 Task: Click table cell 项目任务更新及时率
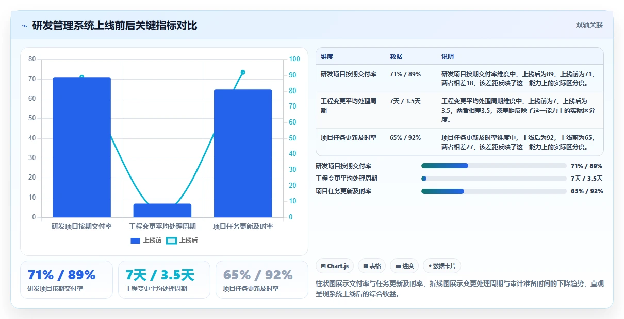(349, 138)
